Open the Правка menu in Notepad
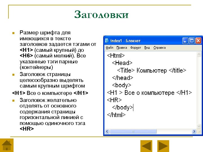 point(122,48)
